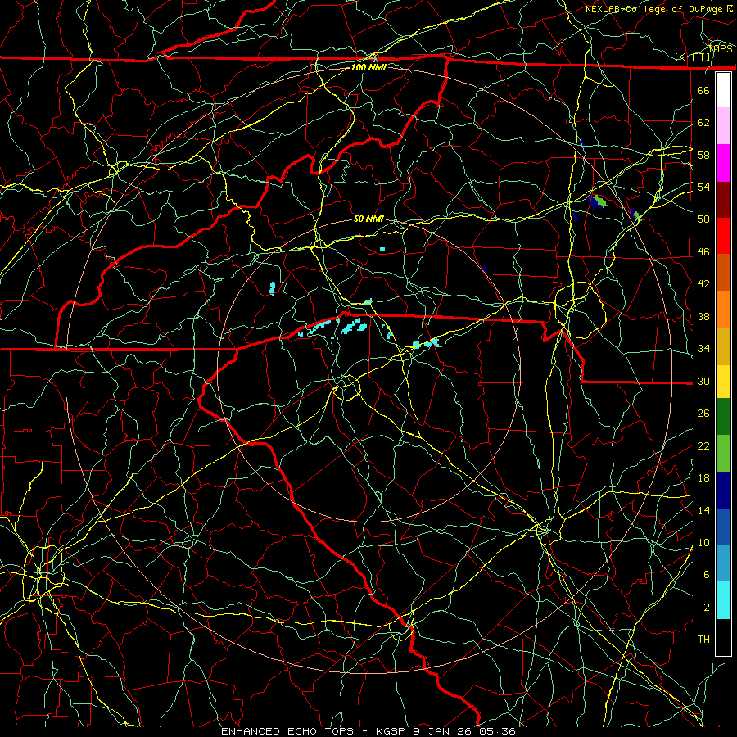The height and width of the screenshot is (737, 737).
Task: Click the '6' legend scale value
Action: pyautogui.click(x=707, y=575)
